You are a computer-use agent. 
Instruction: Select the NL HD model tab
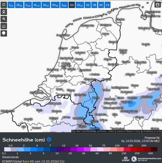point(37,5)
